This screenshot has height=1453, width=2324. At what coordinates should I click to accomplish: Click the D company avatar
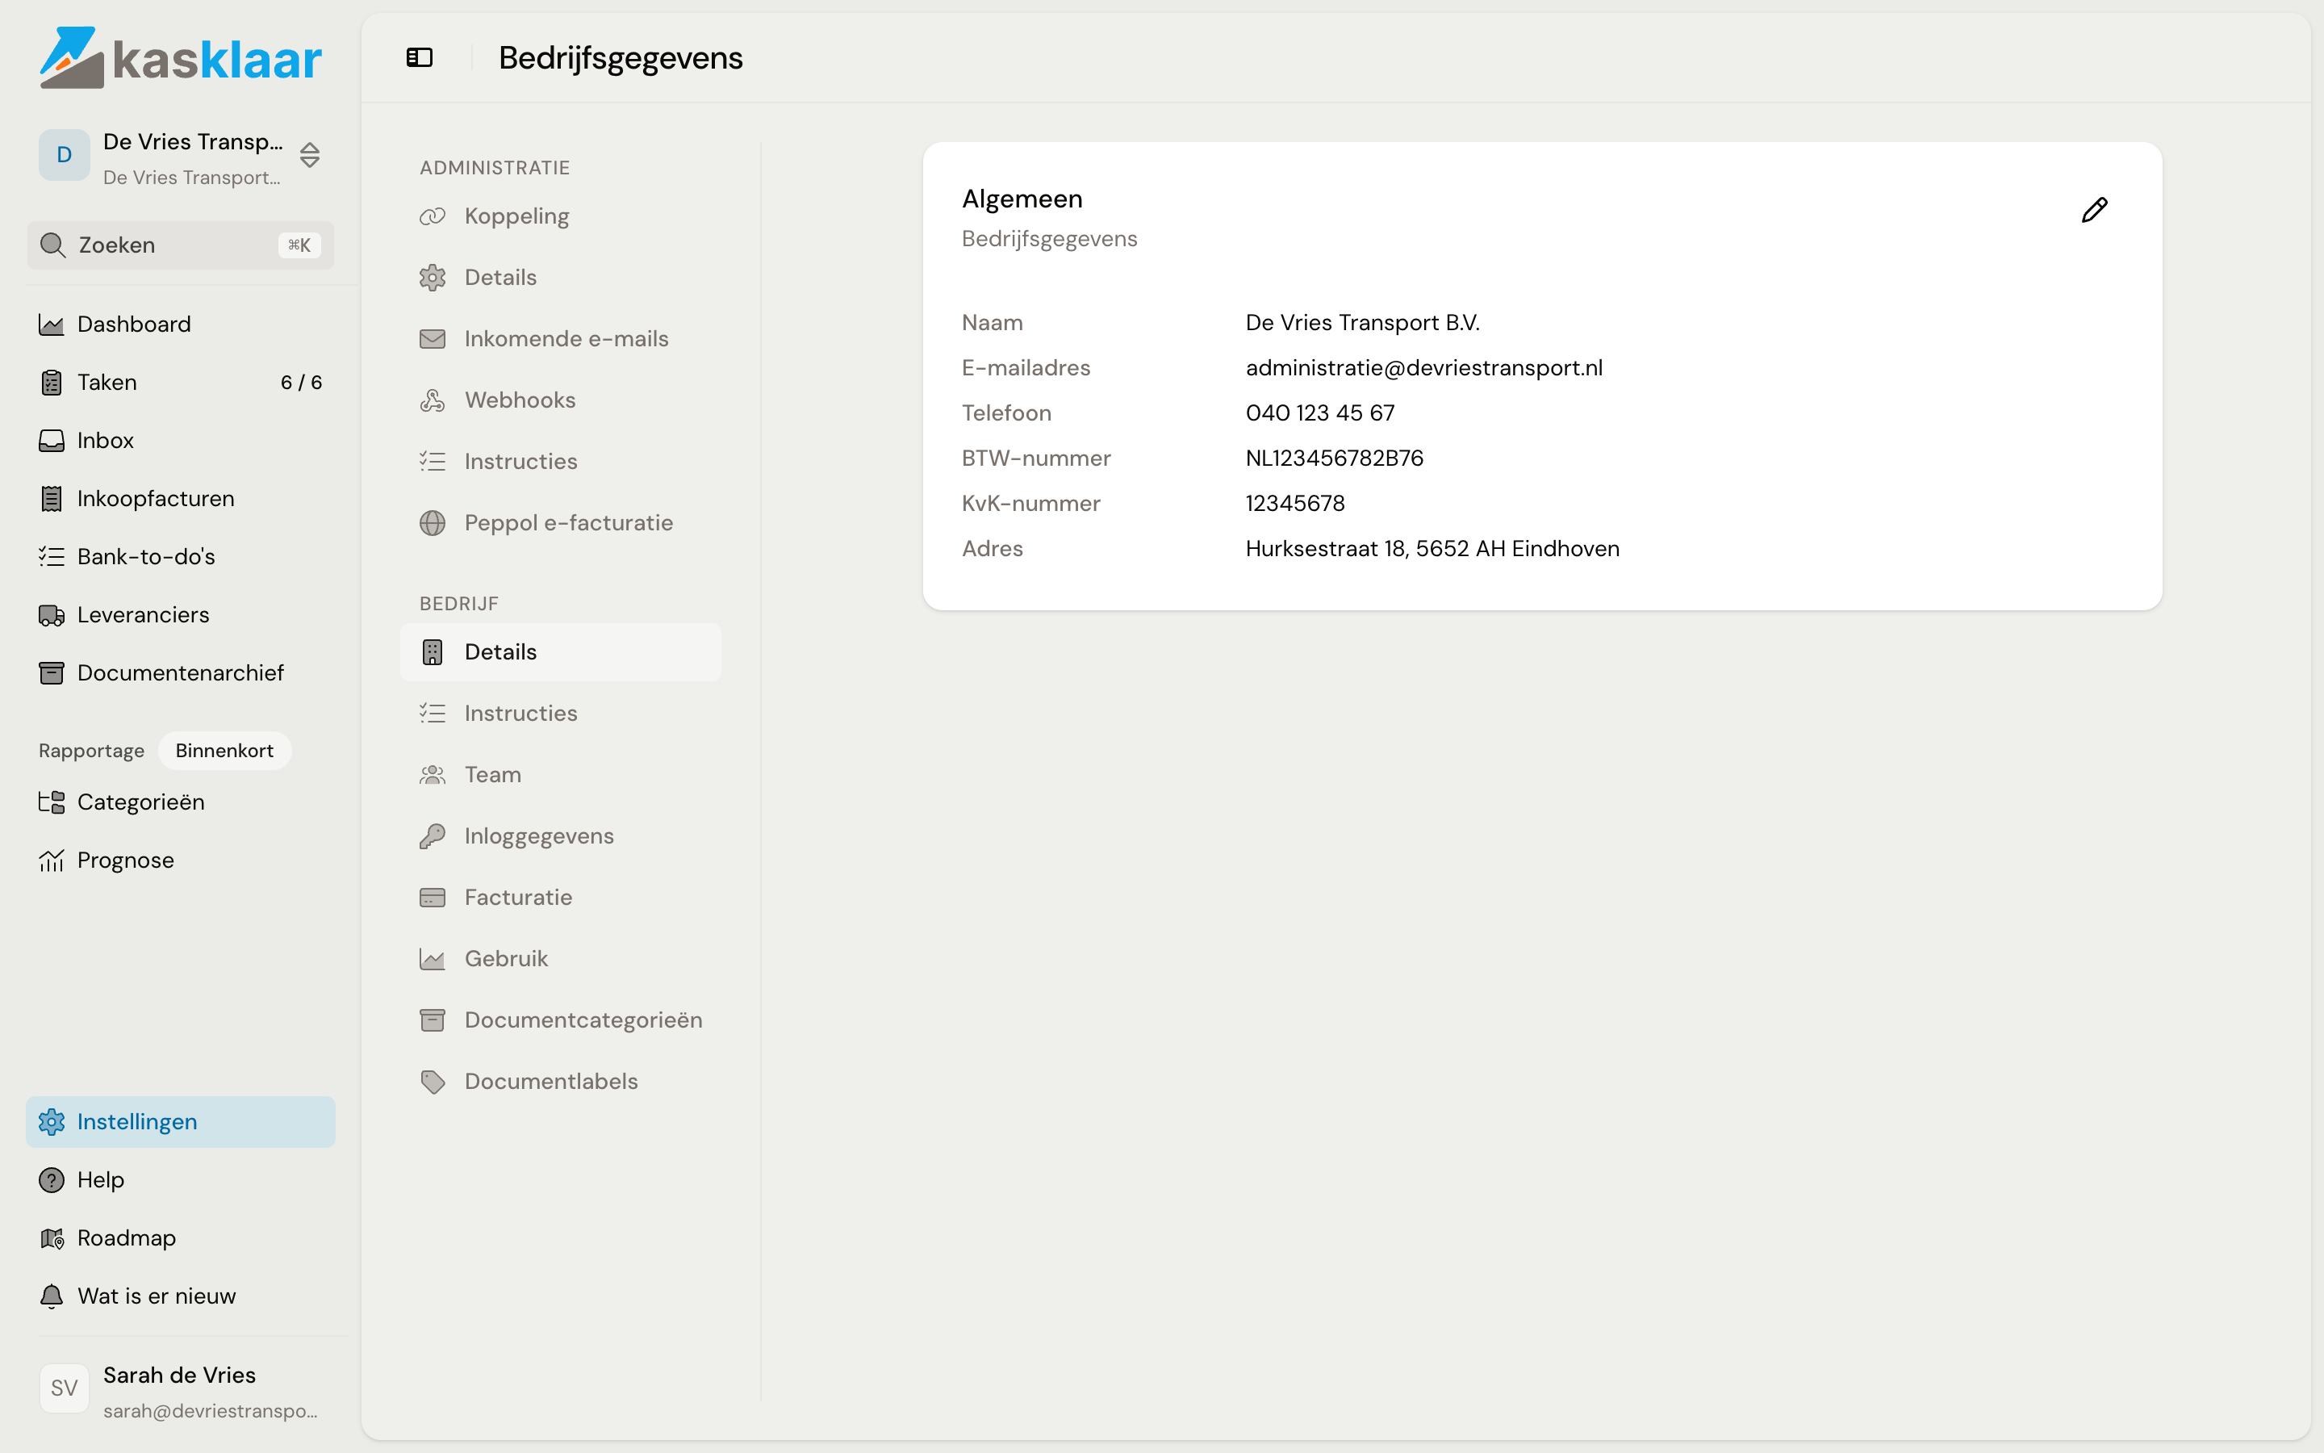(x=65, y=155)
